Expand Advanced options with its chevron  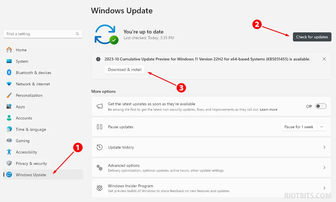[x=324, y=168]
